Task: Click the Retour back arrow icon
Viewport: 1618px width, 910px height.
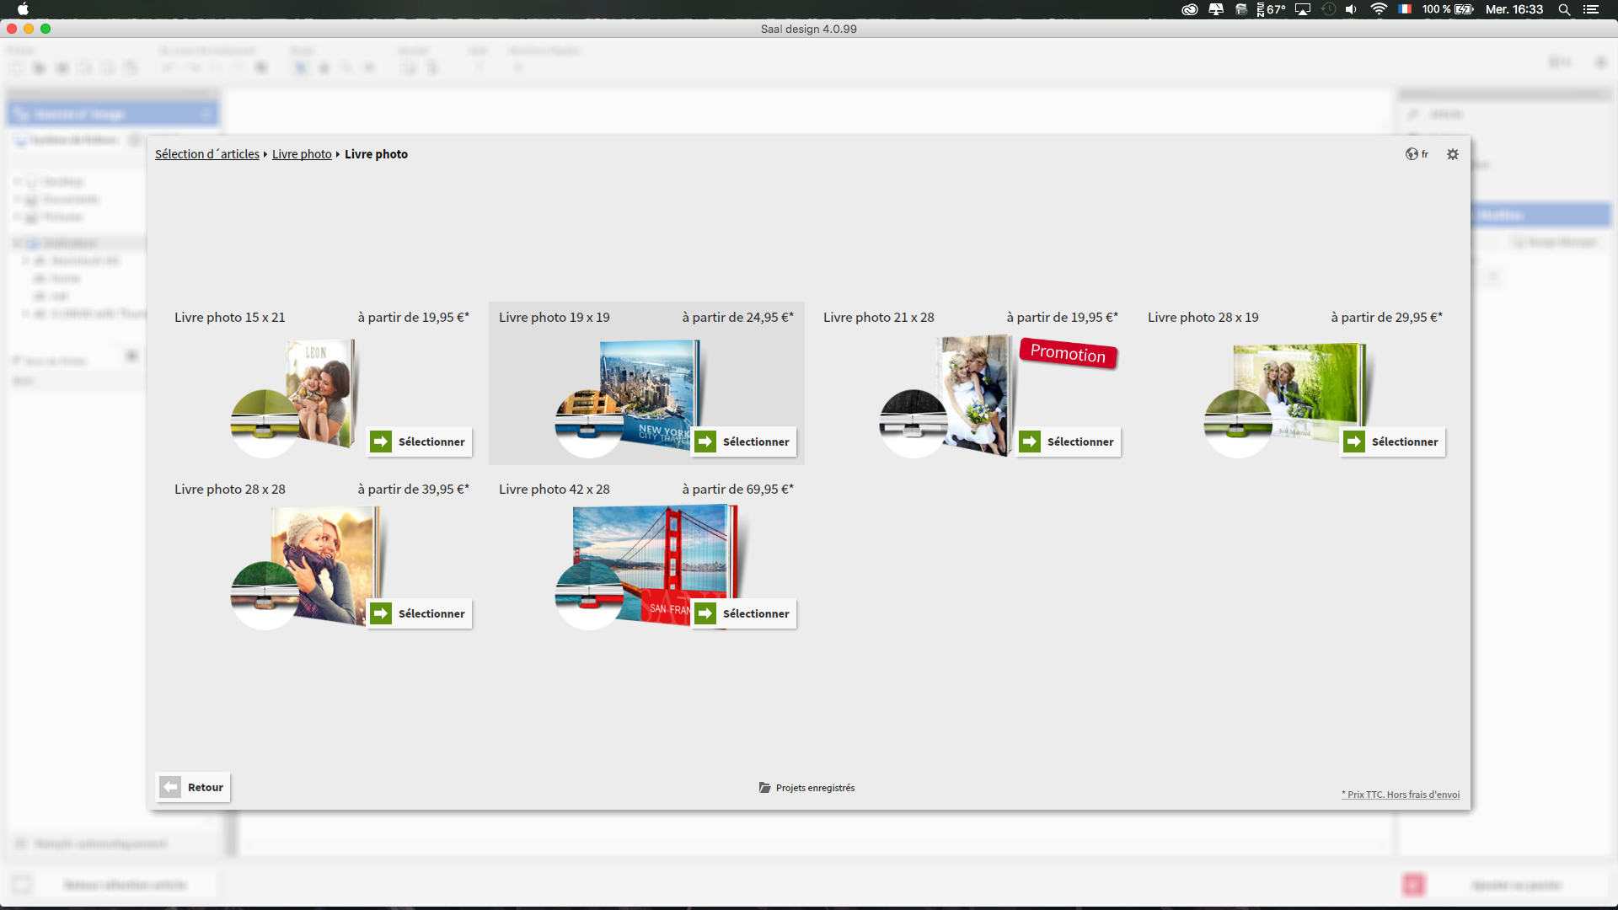Action: pos(170,787)
